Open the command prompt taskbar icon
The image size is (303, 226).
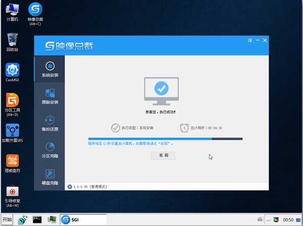tap(37, 219)
